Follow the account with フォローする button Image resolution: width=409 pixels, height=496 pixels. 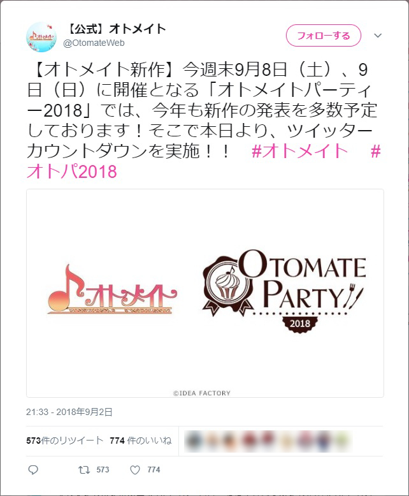[x=324, y=36]
